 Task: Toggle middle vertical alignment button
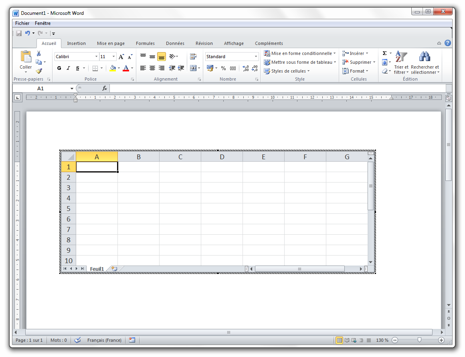tap(152, 57)
